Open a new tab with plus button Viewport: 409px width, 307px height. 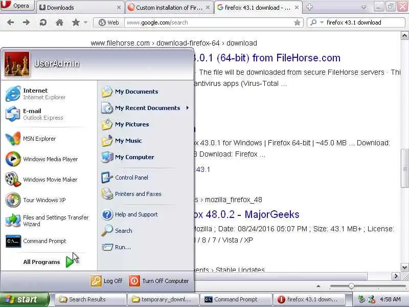coord(310,7)
